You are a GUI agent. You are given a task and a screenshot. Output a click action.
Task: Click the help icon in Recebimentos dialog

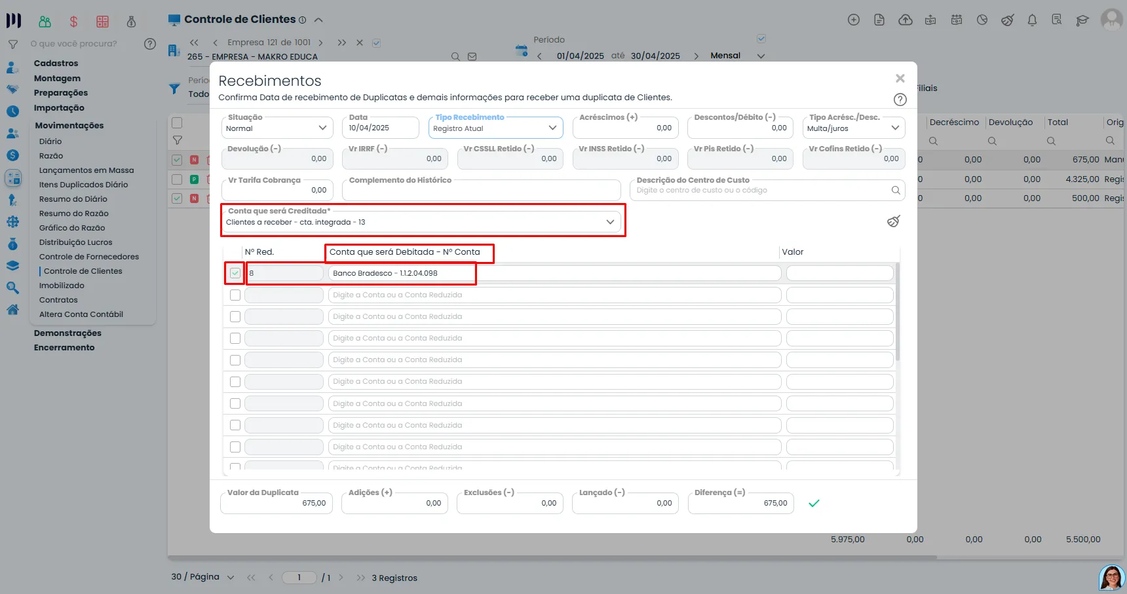[x=900, y=100]
